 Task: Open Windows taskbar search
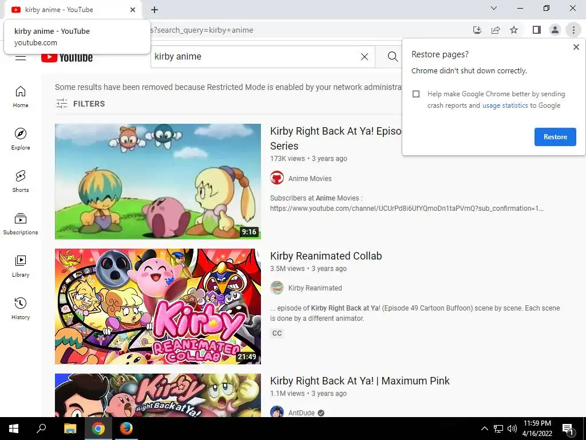[x=41, y=429]
